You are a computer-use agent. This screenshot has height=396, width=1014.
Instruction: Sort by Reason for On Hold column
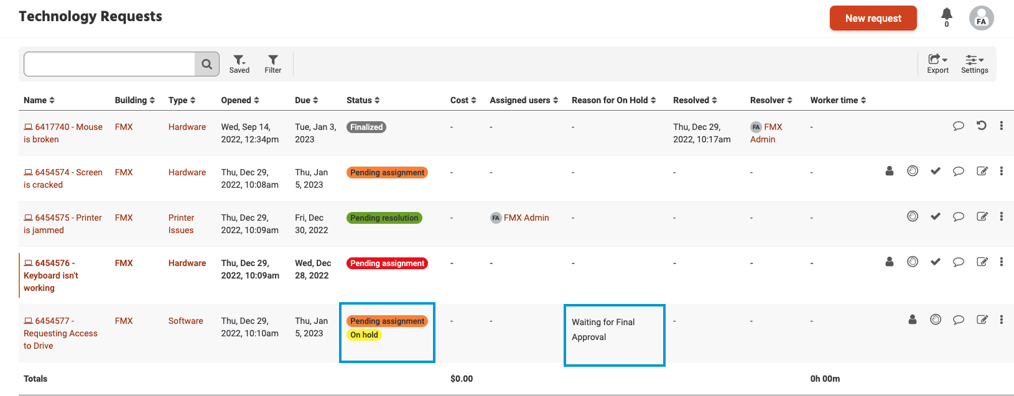(x=614, y=100)
